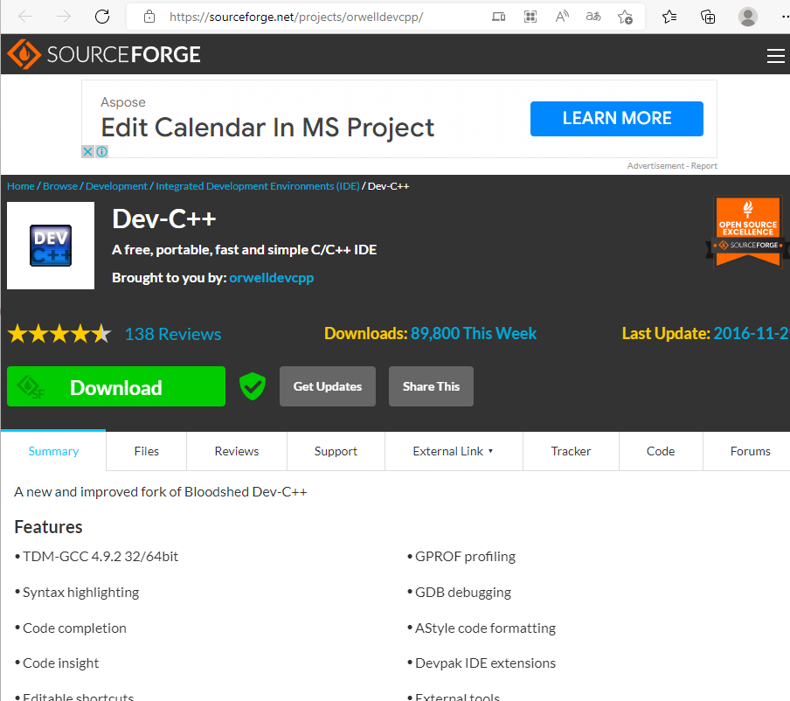Click the Open Source Excellence badge
790x701 pixels.
point(748,231)
